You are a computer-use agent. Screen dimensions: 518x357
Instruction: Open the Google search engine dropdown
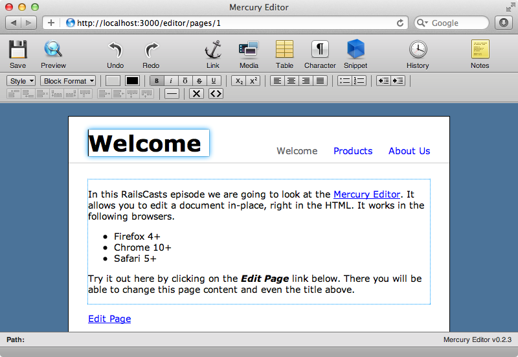pyautogui.click(x=422, y=23)
